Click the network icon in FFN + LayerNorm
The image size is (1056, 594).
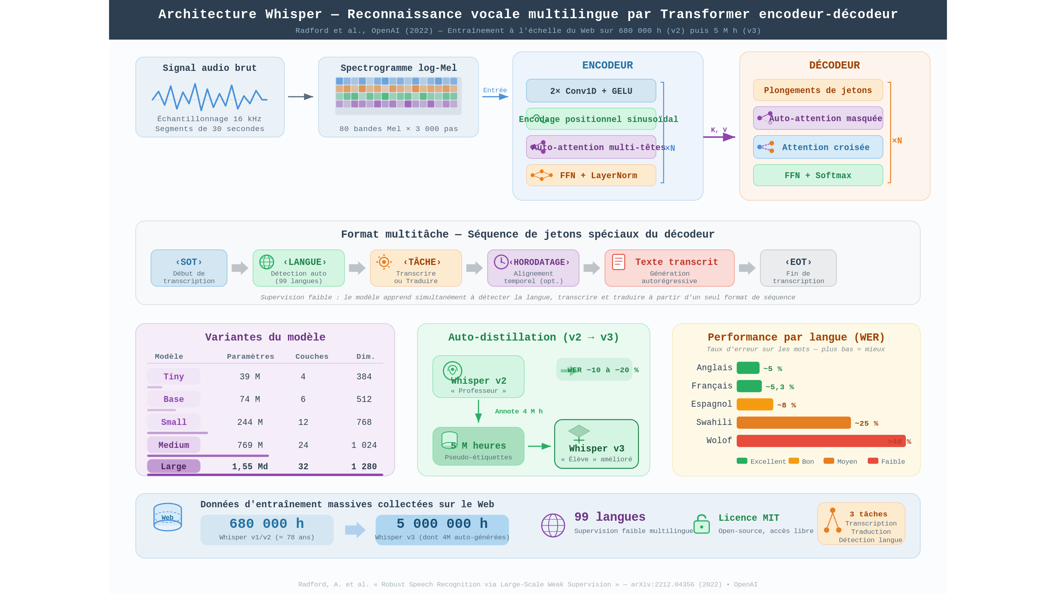point(541,175)
